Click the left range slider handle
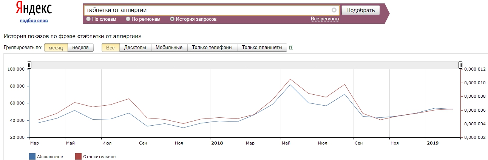The height and width of the screenshot is (160, 488). [29, 65]
